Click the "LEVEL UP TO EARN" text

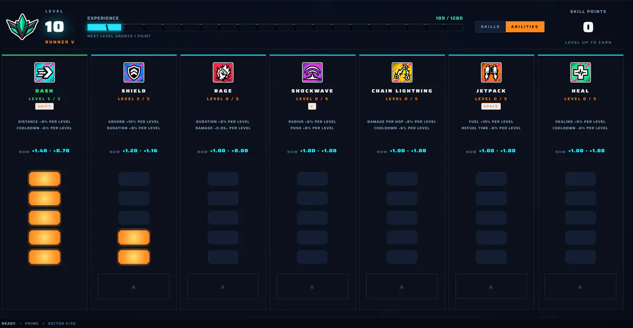tap(588, 42)
